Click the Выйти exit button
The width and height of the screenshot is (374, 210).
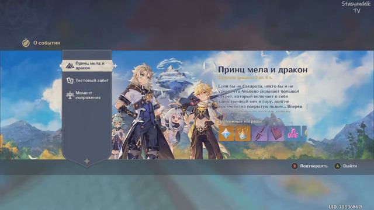coord(346,166)
